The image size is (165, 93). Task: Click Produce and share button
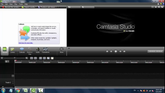pos(47,7)
